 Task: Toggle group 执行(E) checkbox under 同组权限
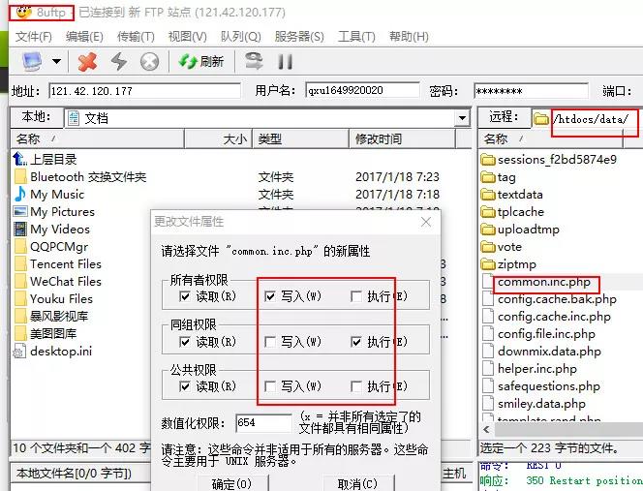356,341
